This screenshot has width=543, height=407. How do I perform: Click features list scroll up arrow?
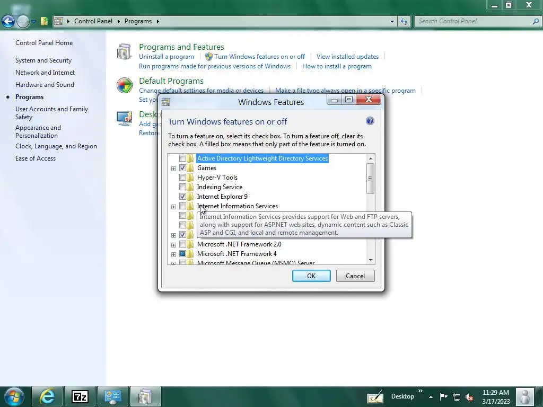click(x=371, y=158)
